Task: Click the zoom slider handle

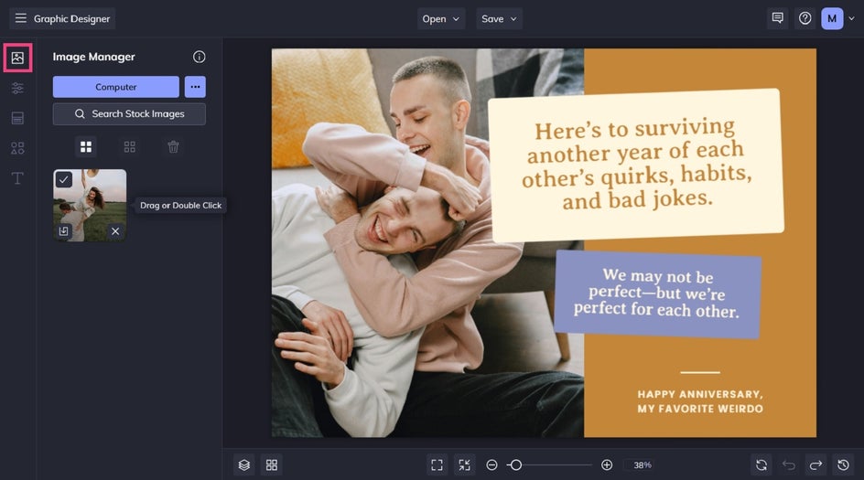Action: (516, 465)
